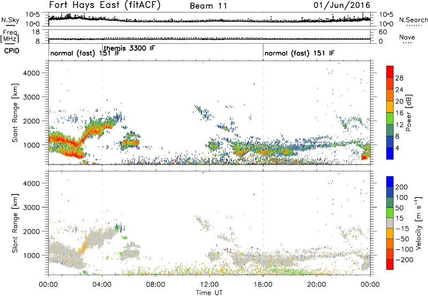Click the '-200' tick on the Velocity colorbar

click(404, 260)
